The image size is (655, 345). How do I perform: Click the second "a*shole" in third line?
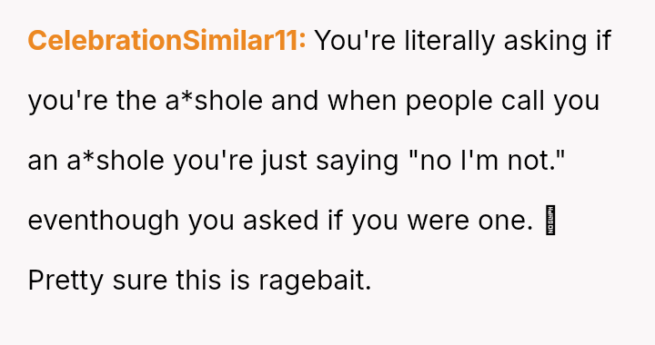click(x=116, y=160)
